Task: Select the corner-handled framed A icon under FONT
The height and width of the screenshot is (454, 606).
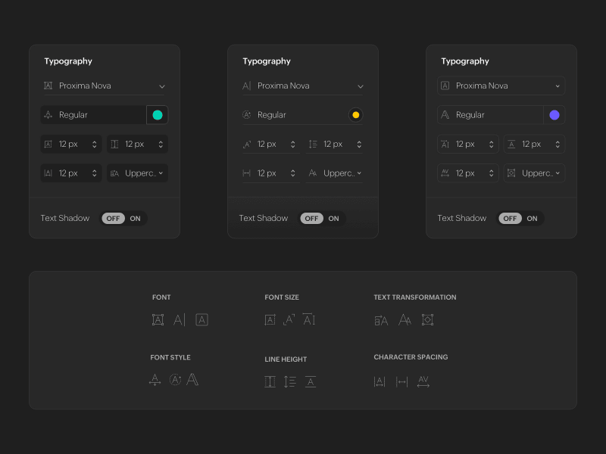Action: click(158, 319)
